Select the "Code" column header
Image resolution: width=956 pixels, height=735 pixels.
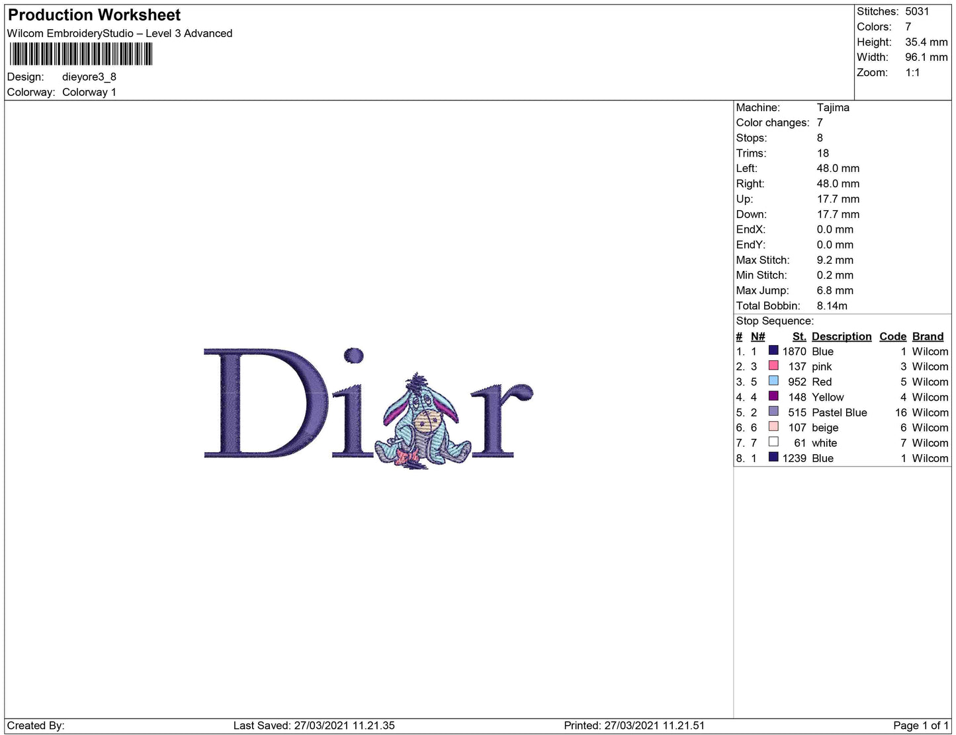click(x=892, y=336)
